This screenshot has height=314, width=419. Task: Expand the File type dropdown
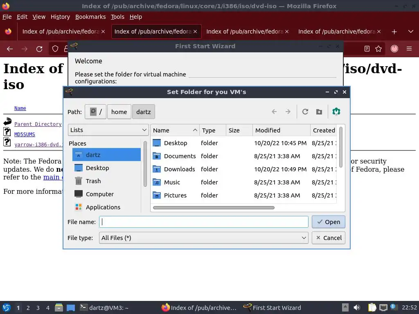click(x=204, y=238)
